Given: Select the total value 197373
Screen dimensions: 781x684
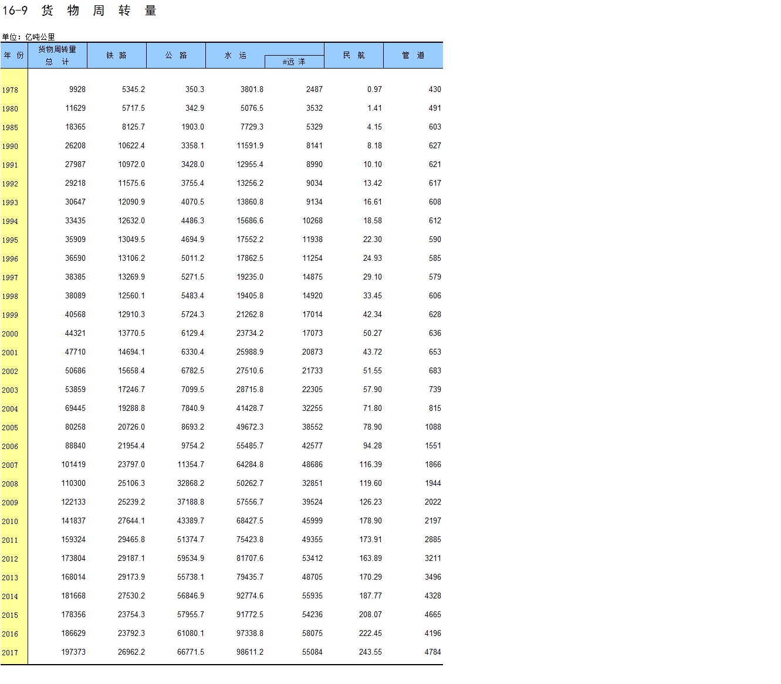Looking at the screenshot, I should click(x=73, y=652).
